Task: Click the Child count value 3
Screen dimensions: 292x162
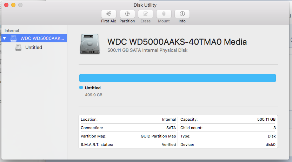Action: [x=274, y=128]
